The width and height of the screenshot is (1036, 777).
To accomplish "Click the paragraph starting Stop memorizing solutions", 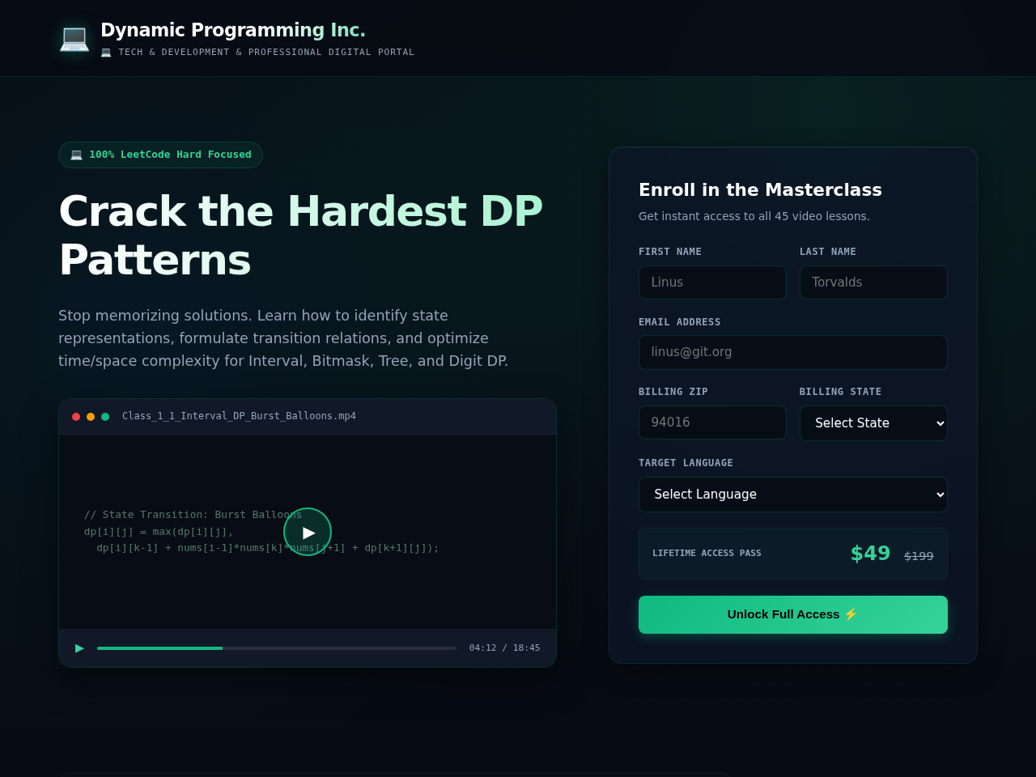I will (x=283, y=338).
